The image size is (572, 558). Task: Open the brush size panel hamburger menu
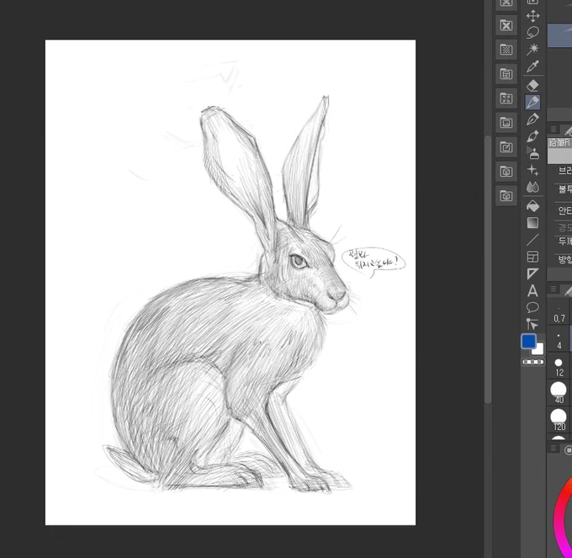coord(553,289)
